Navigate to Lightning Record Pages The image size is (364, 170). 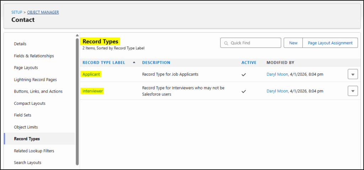pyautogui.click(x=35, y=80)
